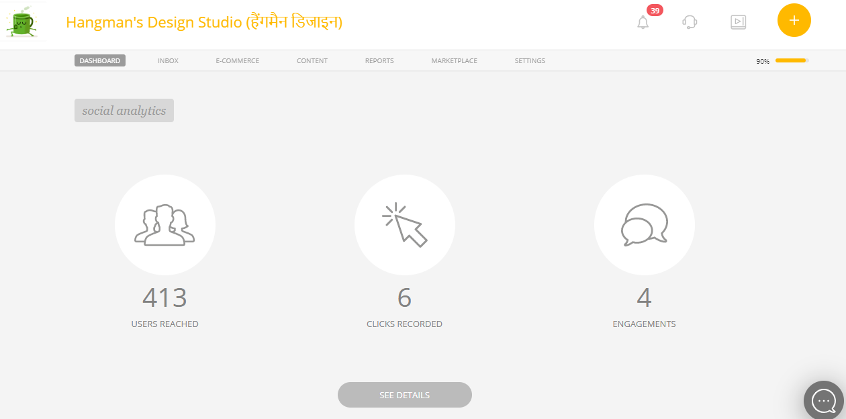Go to the E-Commerce tab
Image resolution: width=846 pixels, height=419 pixels.
(237, 60)
